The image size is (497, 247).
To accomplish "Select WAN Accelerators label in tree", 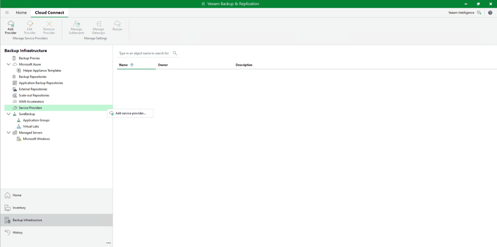I will (x=31, y=101).
